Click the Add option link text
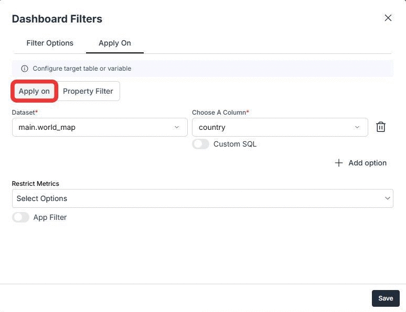The height and width of the screenshot is (312, 406). tap(367, 163)
